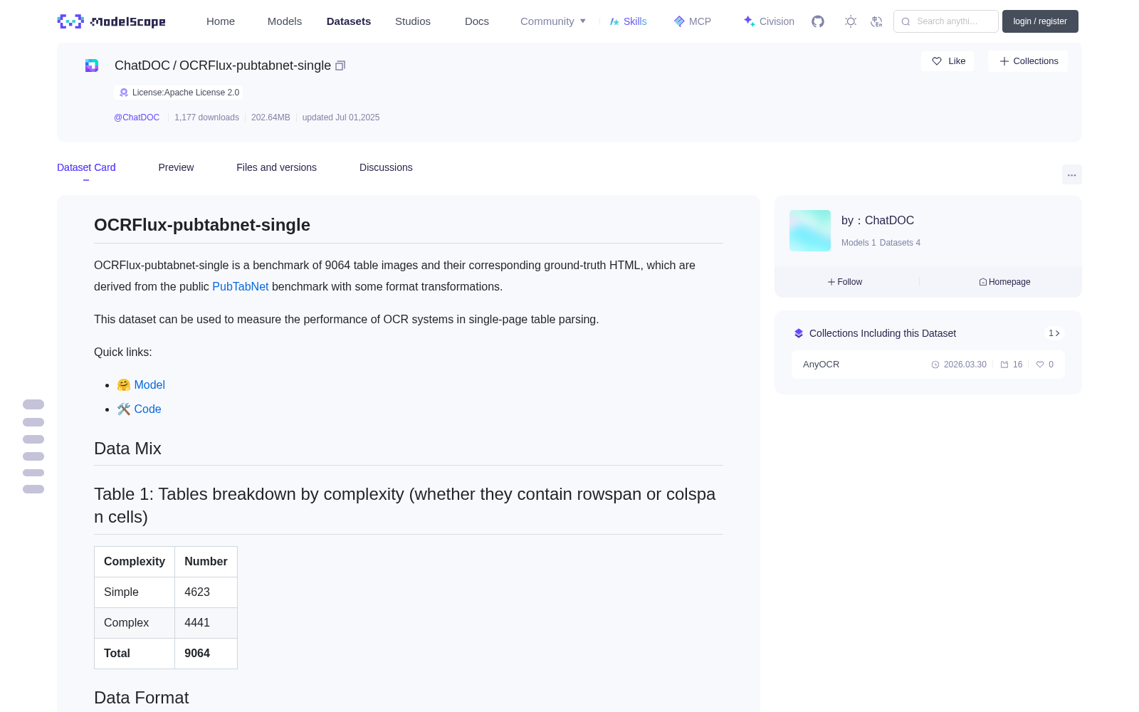This screenshot has height=712, width=1139.
Task: Open the Skills link
Action: pyautogui.click(x=629, y=21)
